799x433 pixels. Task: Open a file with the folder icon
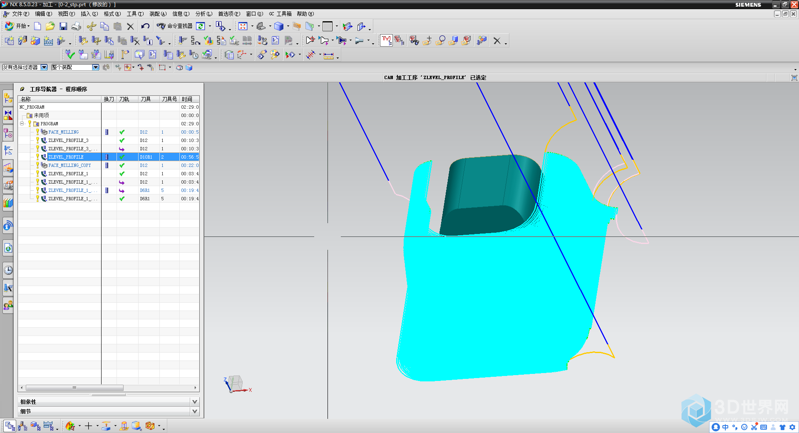[50, 26]
